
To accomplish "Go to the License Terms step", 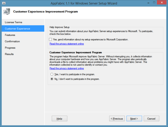I will coord(14,22).
